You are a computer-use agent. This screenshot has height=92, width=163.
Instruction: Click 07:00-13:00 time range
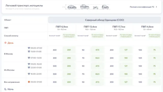coord(36,58)
